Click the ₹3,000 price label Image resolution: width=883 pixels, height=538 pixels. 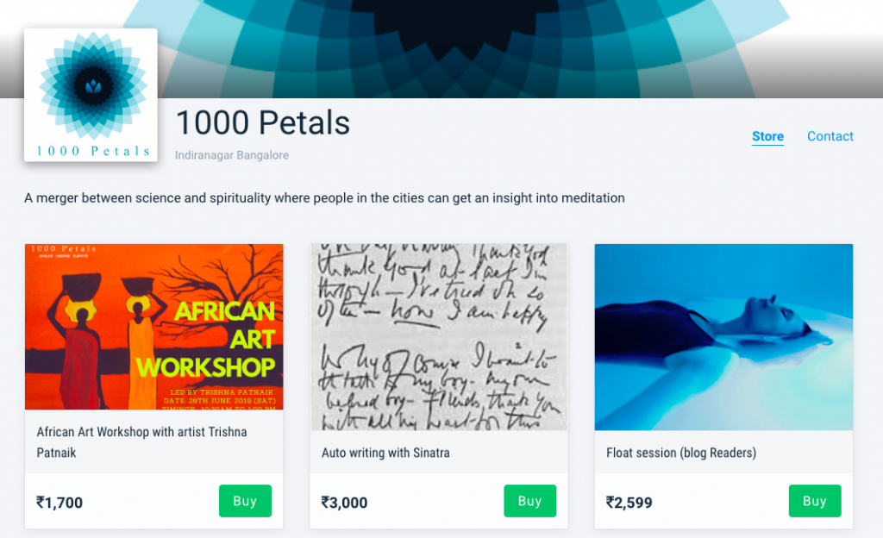[344, 502]
